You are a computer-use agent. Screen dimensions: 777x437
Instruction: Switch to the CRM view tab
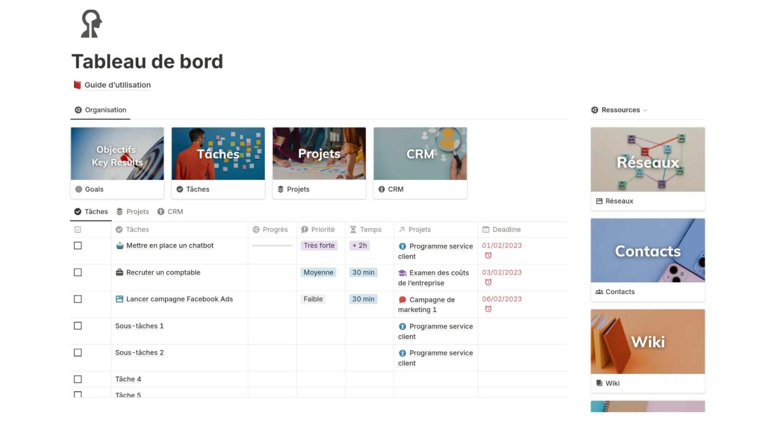tap(170, 212)
